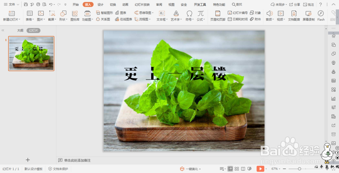Image resolution: width=339 pixels, height=173 pixels.
Task: Insert 幻灯片编号 slide number
Action: pyautogui.click(x=238, y=13)
